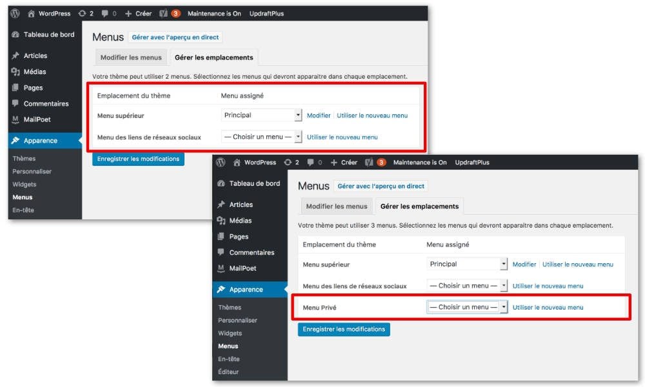The image size is (645, 387).
Task: Select 'Gérer les emplacements' tab in back window
Action: point(213,57)
